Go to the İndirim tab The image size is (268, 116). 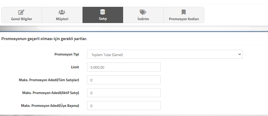click(x=143, y=15)
